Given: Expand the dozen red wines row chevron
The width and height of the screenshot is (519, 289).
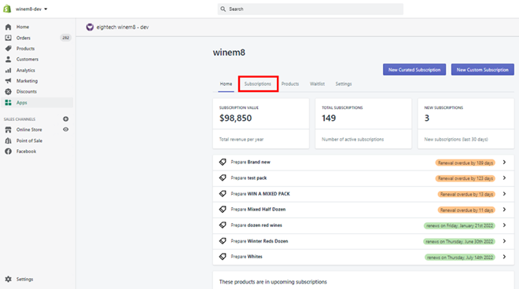Looking at the screenshot, I should click(504, 225).
